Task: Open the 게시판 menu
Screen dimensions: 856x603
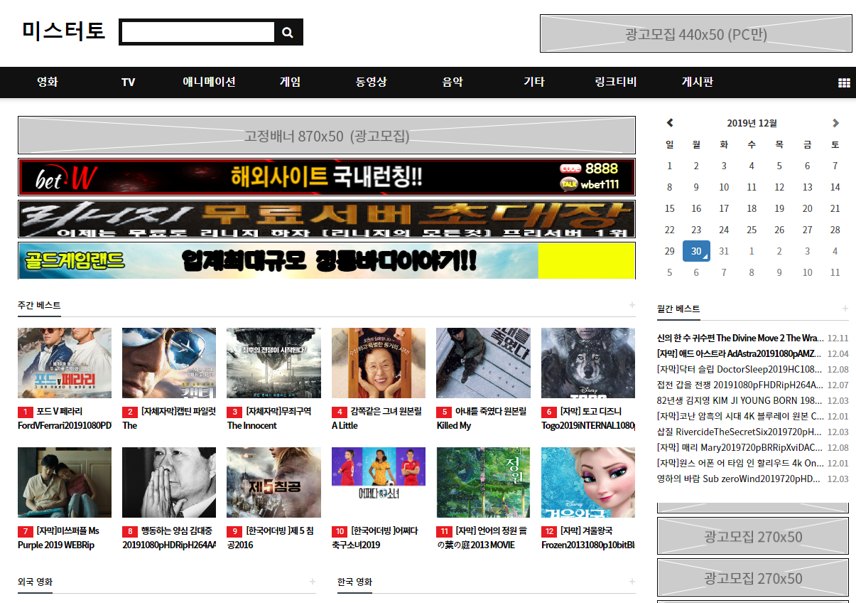Action: (697, 82)
